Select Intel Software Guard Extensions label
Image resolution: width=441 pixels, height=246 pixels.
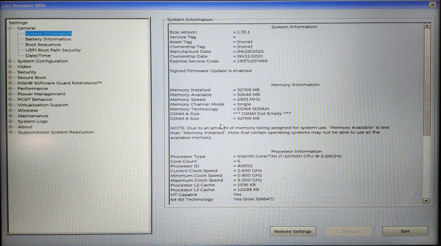(60, 83)
